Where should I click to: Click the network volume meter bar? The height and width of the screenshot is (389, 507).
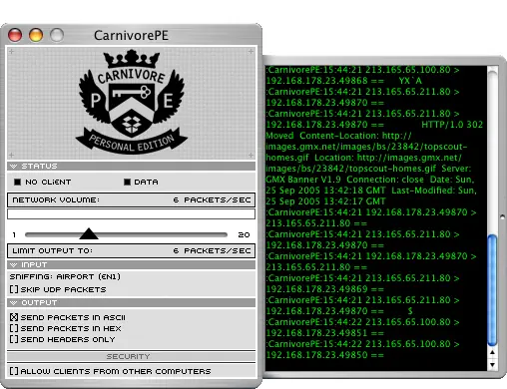pyautogui.click(x=131, y=213)
